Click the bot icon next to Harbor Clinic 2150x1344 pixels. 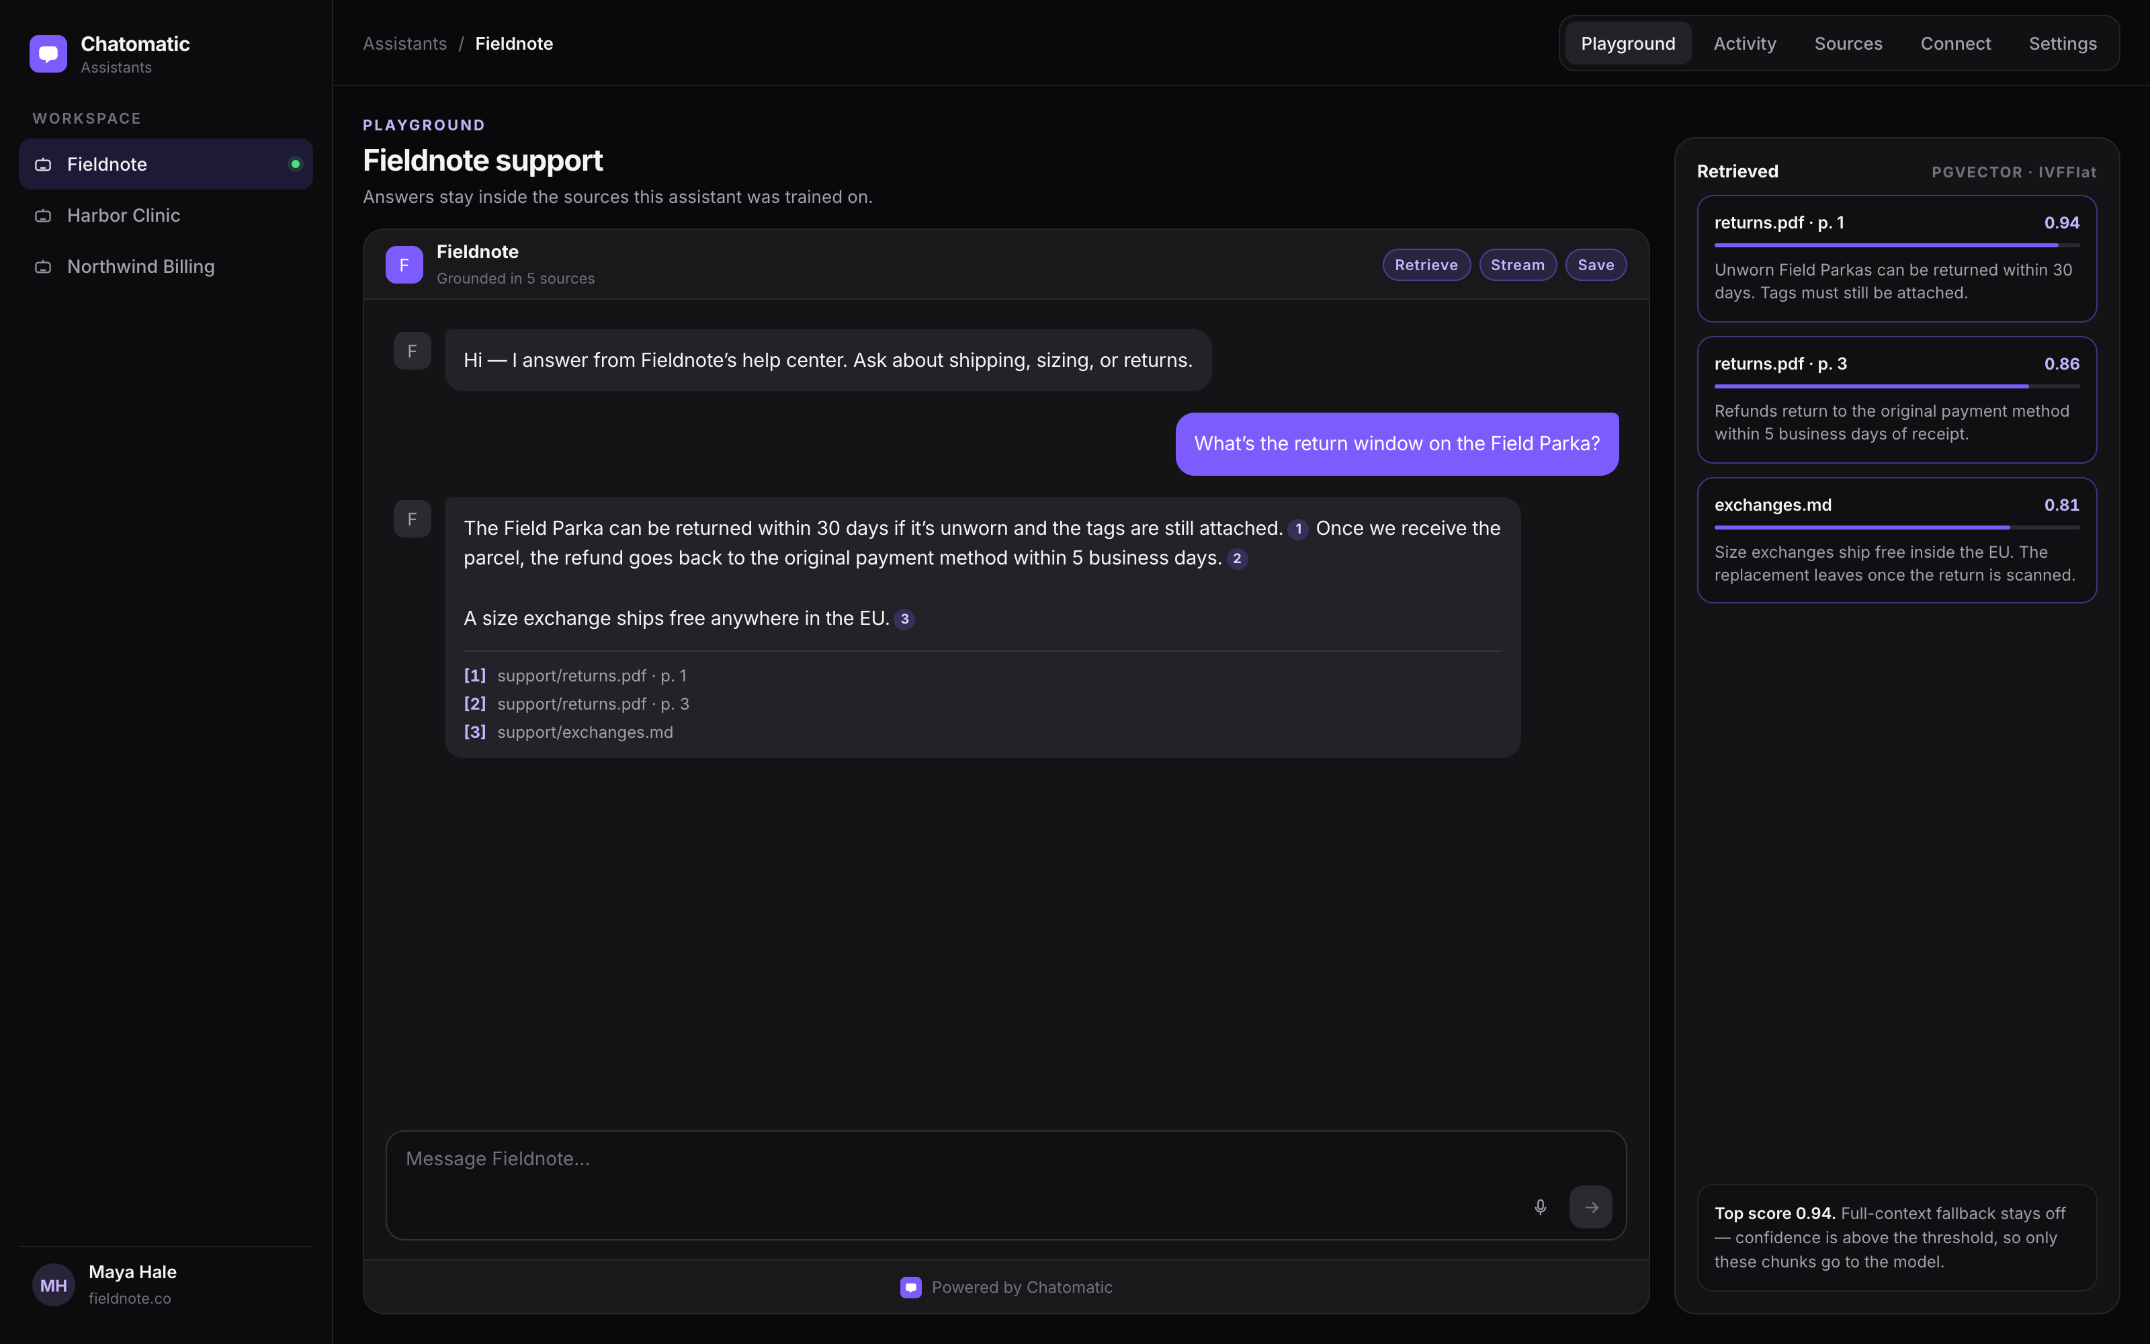42,216
